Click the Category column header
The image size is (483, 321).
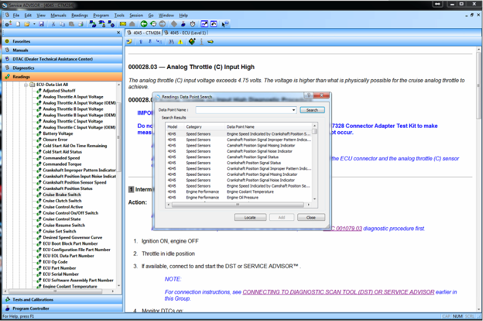point(204,127)
